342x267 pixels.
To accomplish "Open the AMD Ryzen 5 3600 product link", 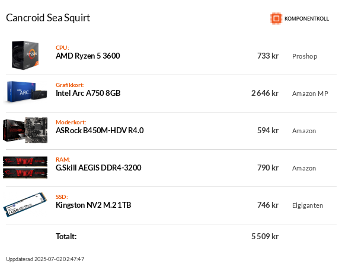I will (x=88, y=56).
